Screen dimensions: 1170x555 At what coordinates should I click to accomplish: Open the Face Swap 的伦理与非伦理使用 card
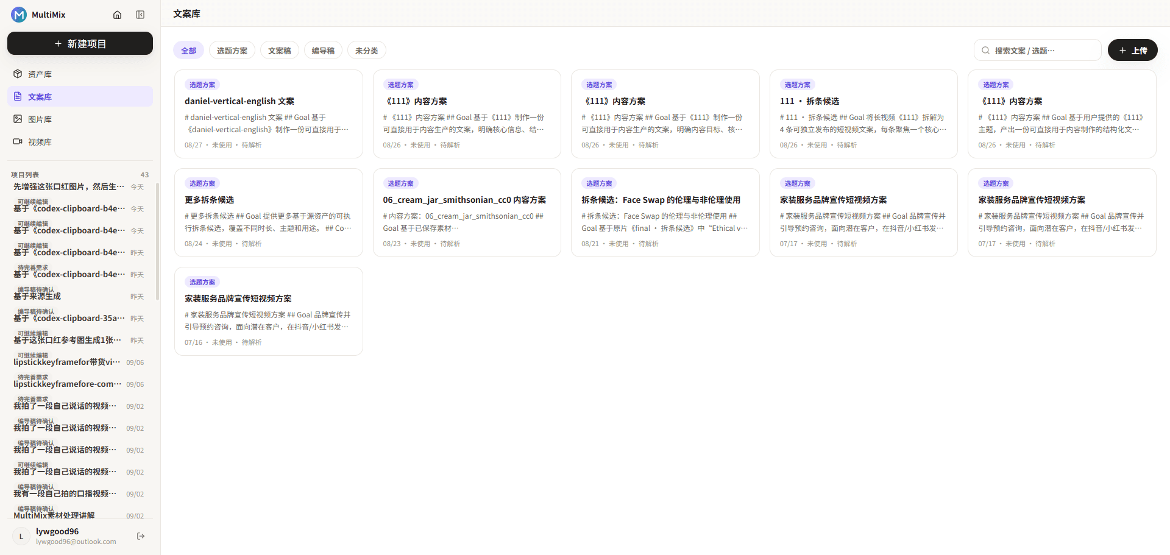(665, 213)
